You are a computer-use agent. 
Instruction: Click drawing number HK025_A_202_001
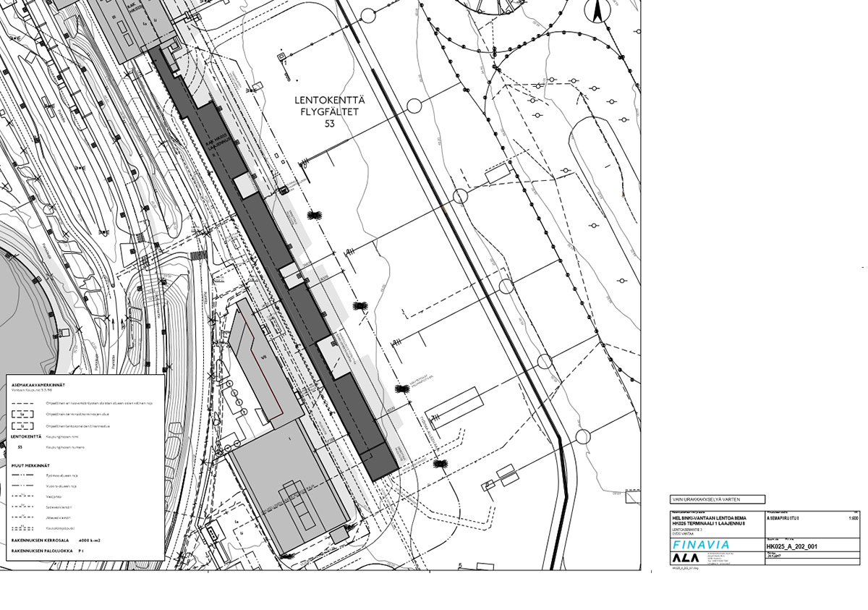coord(796,546)
